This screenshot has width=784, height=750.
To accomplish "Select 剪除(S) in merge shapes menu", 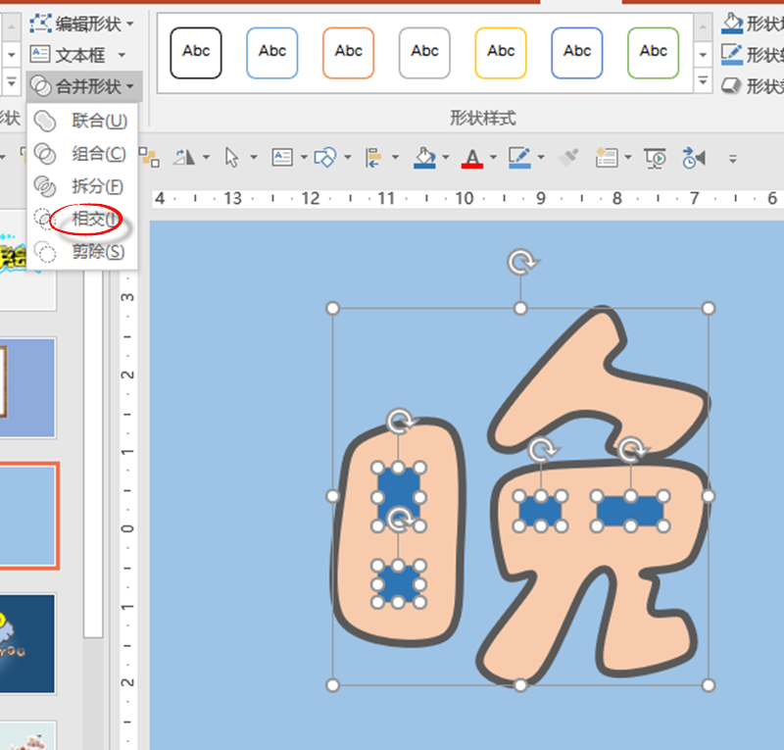I will tap(97, 252).
